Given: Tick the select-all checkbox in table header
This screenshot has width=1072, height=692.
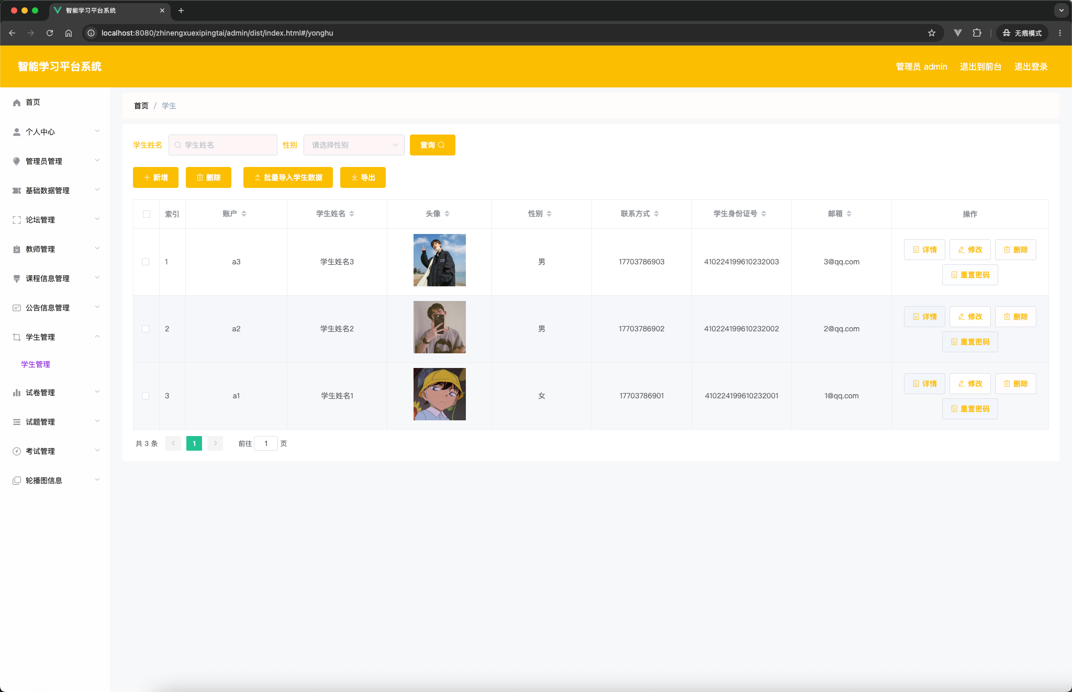Looking at the screenshot, I should 147,214.
